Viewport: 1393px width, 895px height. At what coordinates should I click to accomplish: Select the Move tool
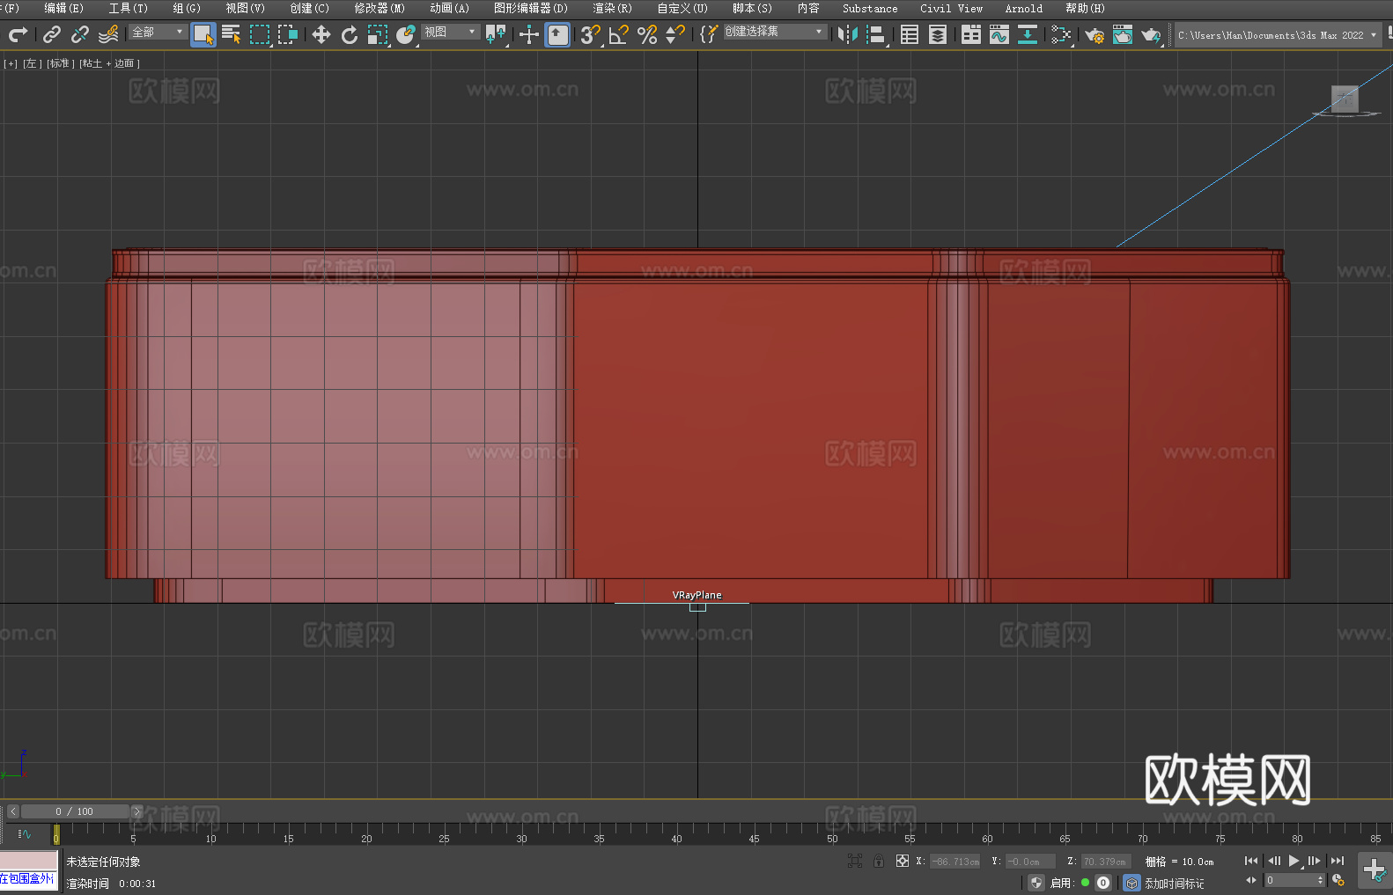point(321,34)
